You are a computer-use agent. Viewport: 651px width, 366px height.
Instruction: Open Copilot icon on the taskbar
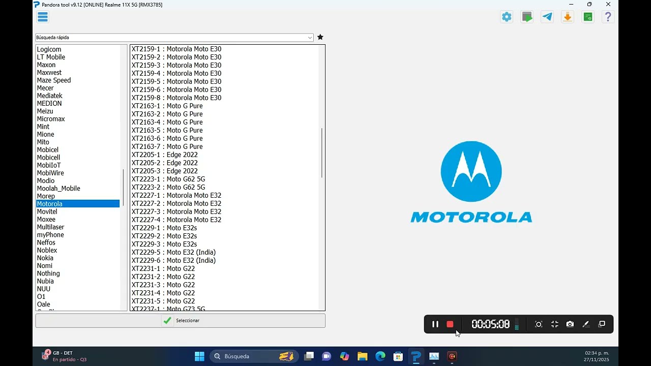pos(345,356)
